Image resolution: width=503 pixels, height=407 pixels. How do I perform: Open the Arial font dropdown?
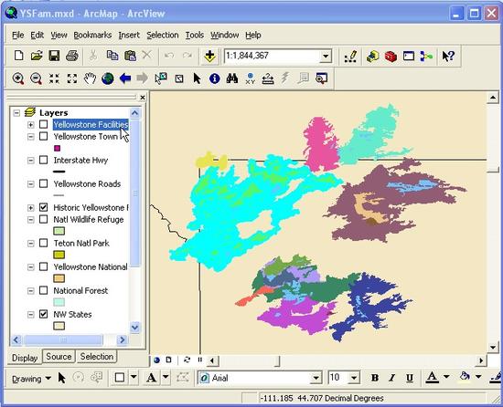316,378
